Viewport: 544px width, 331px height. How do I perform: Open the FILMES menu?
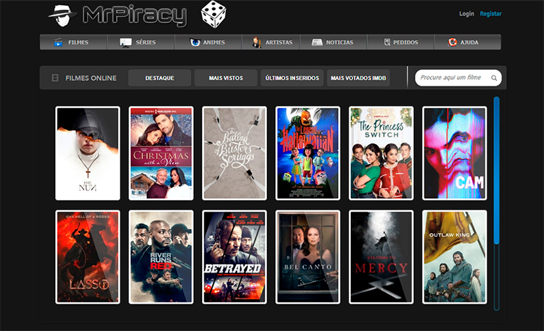coord(74,42)
